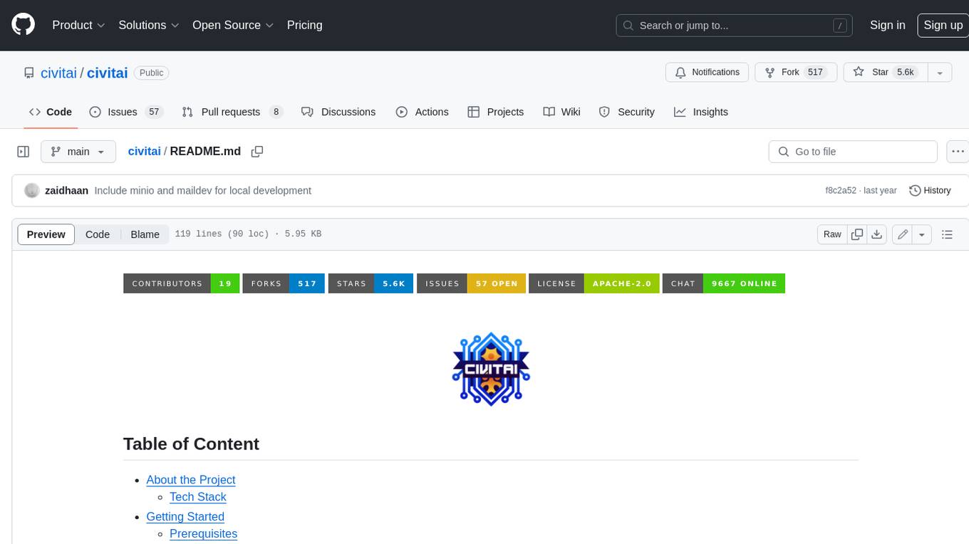Open the civitai repository name link
The image size is (969, 544).
click(107, 73)
